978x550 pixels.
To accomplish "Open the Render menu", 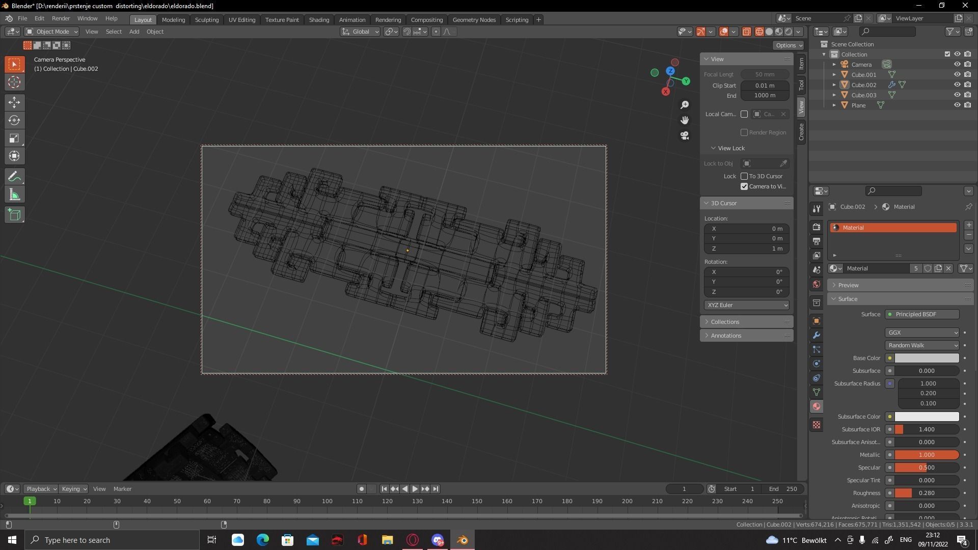I will point(61,18).
